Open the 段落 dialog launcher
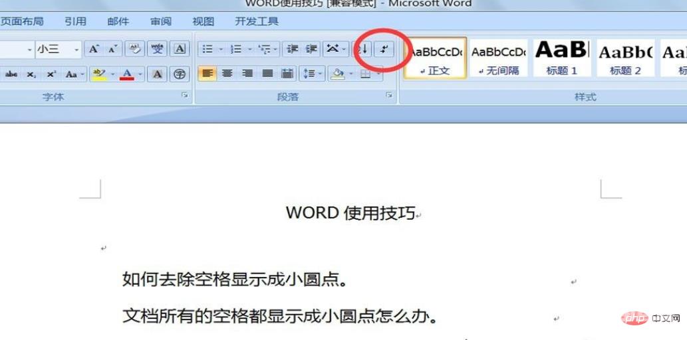 pyautogui.click(x=389, y=96)
